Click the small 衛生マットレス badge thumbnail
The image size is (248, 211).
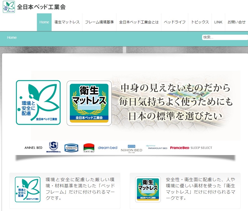pos(148,189)
